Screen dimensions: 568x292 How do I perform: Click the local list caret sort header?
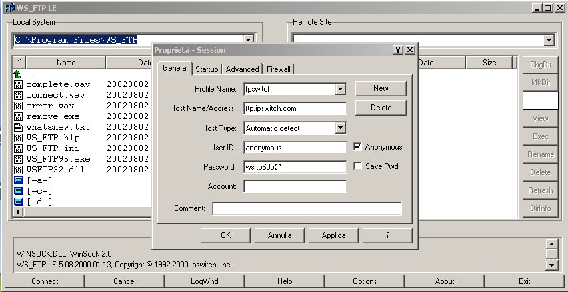19,62
